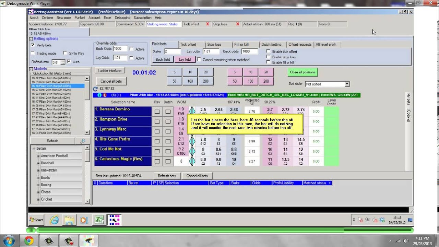Open Excel in recorded taskbar
439x247 pixels.
click(x=99, y=220)
